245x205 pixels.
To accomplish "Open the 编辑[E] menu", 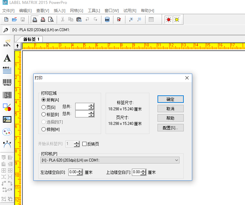I will pyautogui.click(x=25, y=11).
